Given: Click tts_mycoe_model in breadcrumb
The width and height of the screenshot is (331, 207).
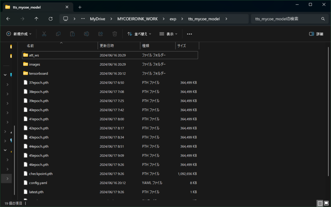Looking at the screenshot, I should pos(204,19).
